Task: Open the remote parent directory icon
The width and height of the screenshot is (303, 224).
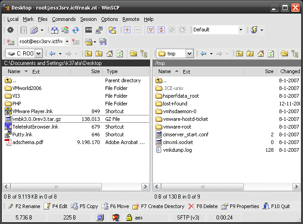Action: pos(239,54)
